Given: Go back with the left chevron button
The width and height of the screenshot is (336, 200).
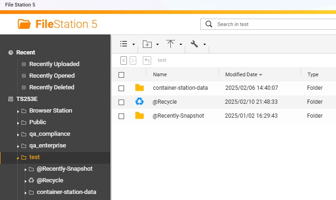Looking at the screenshot, I should pos(124,60).
